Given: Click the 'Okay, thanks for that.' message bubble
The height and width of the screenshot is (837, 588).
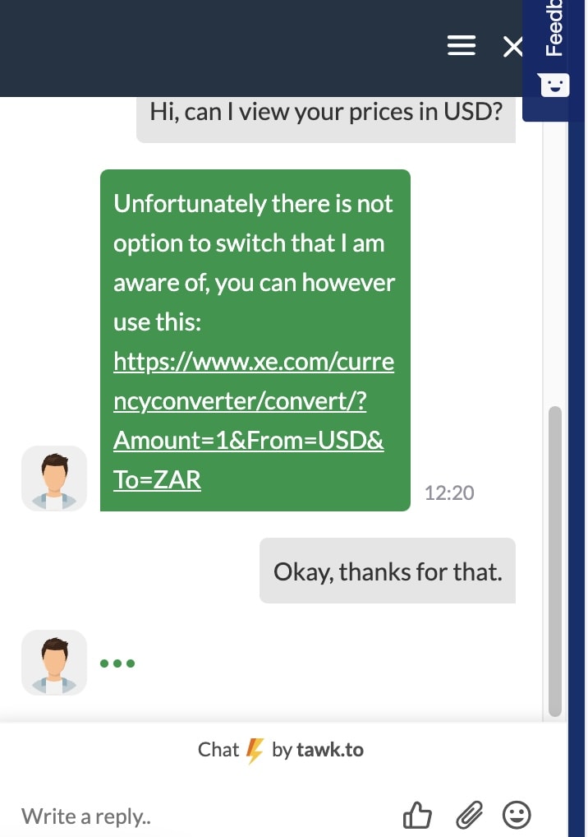Looking at the screenshot, I should [x=388, y=571].
